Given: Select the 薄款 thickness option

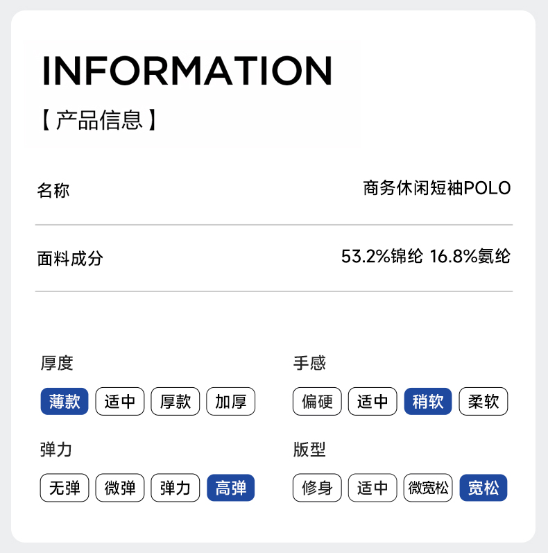Looking at the screenshot, I should point(65,402).
